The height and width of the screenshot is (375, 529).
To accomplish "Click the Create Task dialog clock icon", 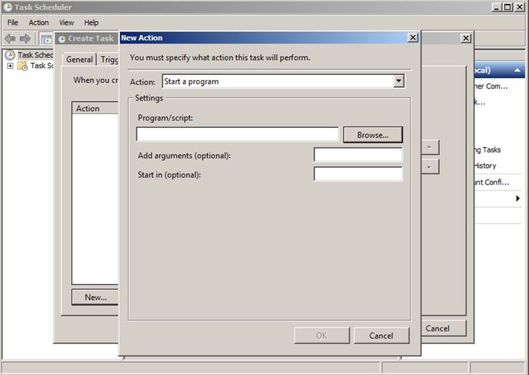I will (x=62, y=39).
